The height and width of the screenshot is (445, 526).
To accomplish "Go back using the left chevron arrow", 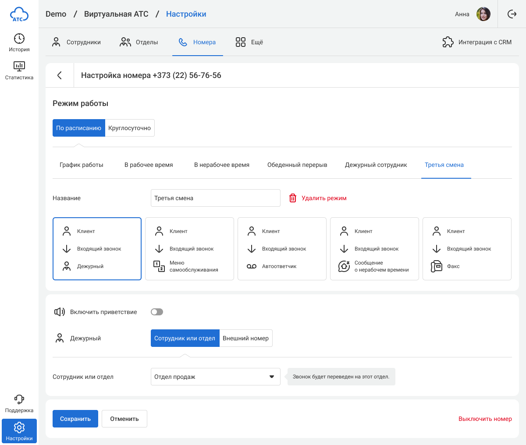I will pyautogui.click(x=60, y=75).
